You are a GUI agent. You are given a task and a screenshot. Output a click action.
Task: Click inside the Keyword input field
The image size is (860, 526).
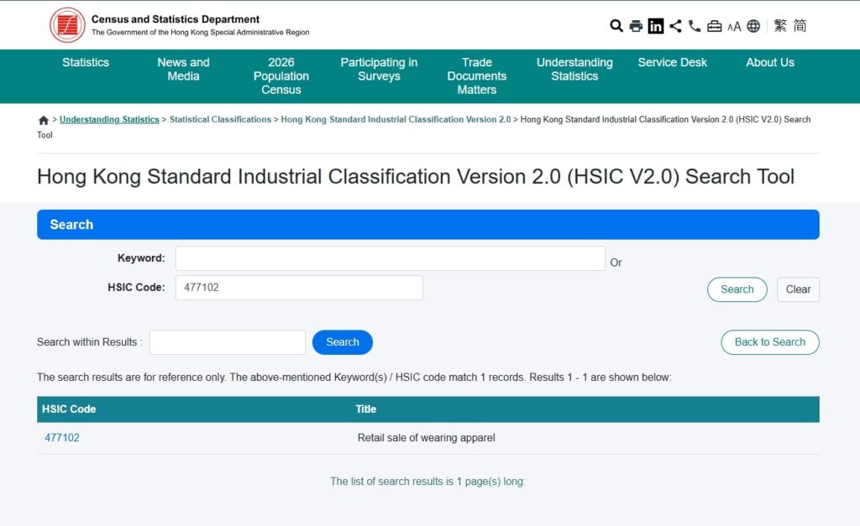point(390,258)
